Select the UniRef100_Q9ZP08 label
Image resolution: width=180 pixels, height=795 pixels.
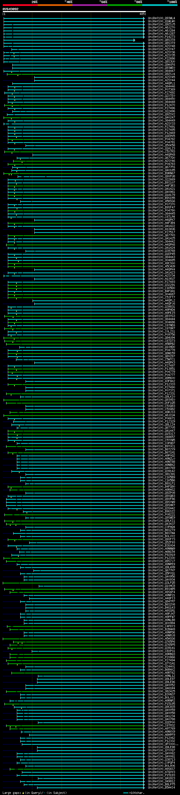point(161,493)
